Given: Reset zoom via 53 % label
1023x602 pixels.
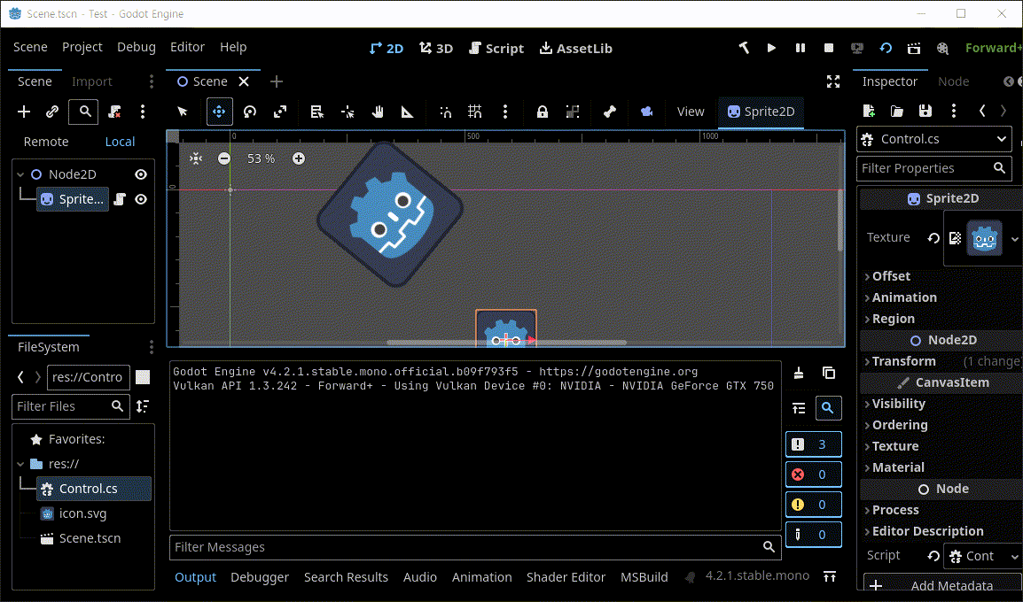Looking at the screenshot, I should pyautogui.click(x=261, y=158).
